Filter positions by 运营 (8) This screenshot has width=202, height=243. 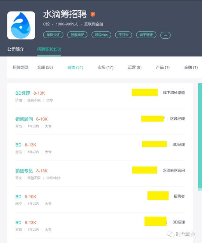(135, 67)
